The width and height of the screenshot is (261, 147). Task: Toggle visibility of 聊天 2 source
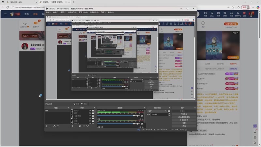(90, 111)
